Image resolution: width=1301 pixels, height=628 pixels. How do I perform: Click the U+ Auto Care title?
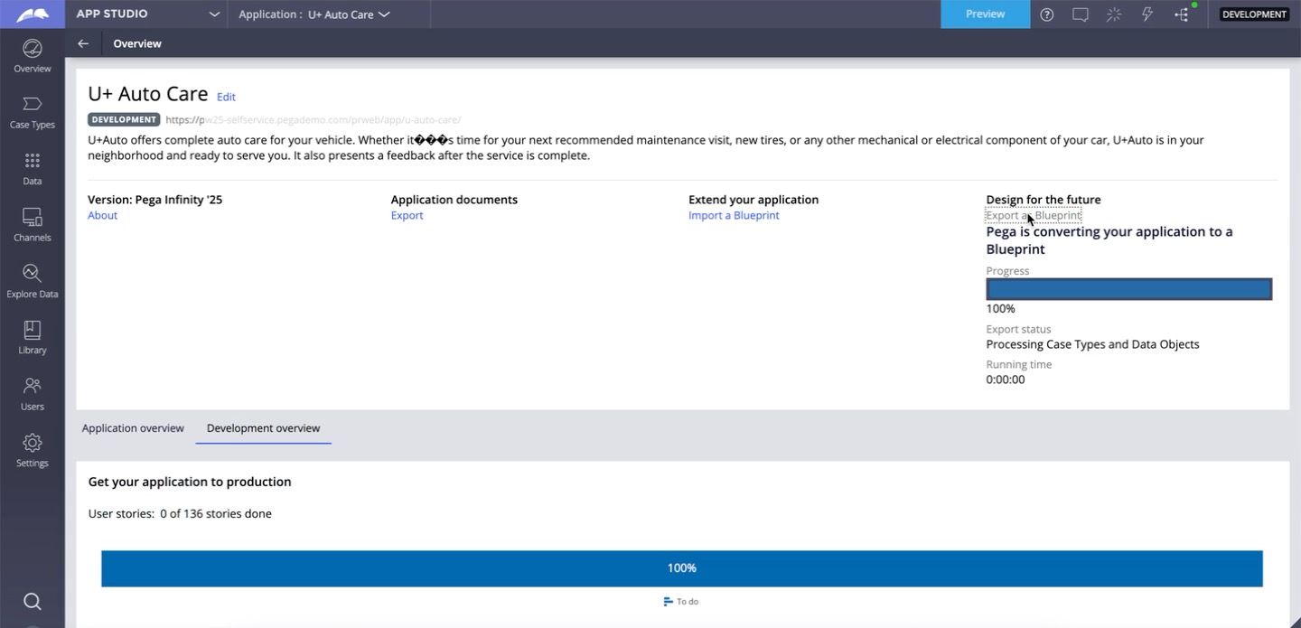(147, 94)
